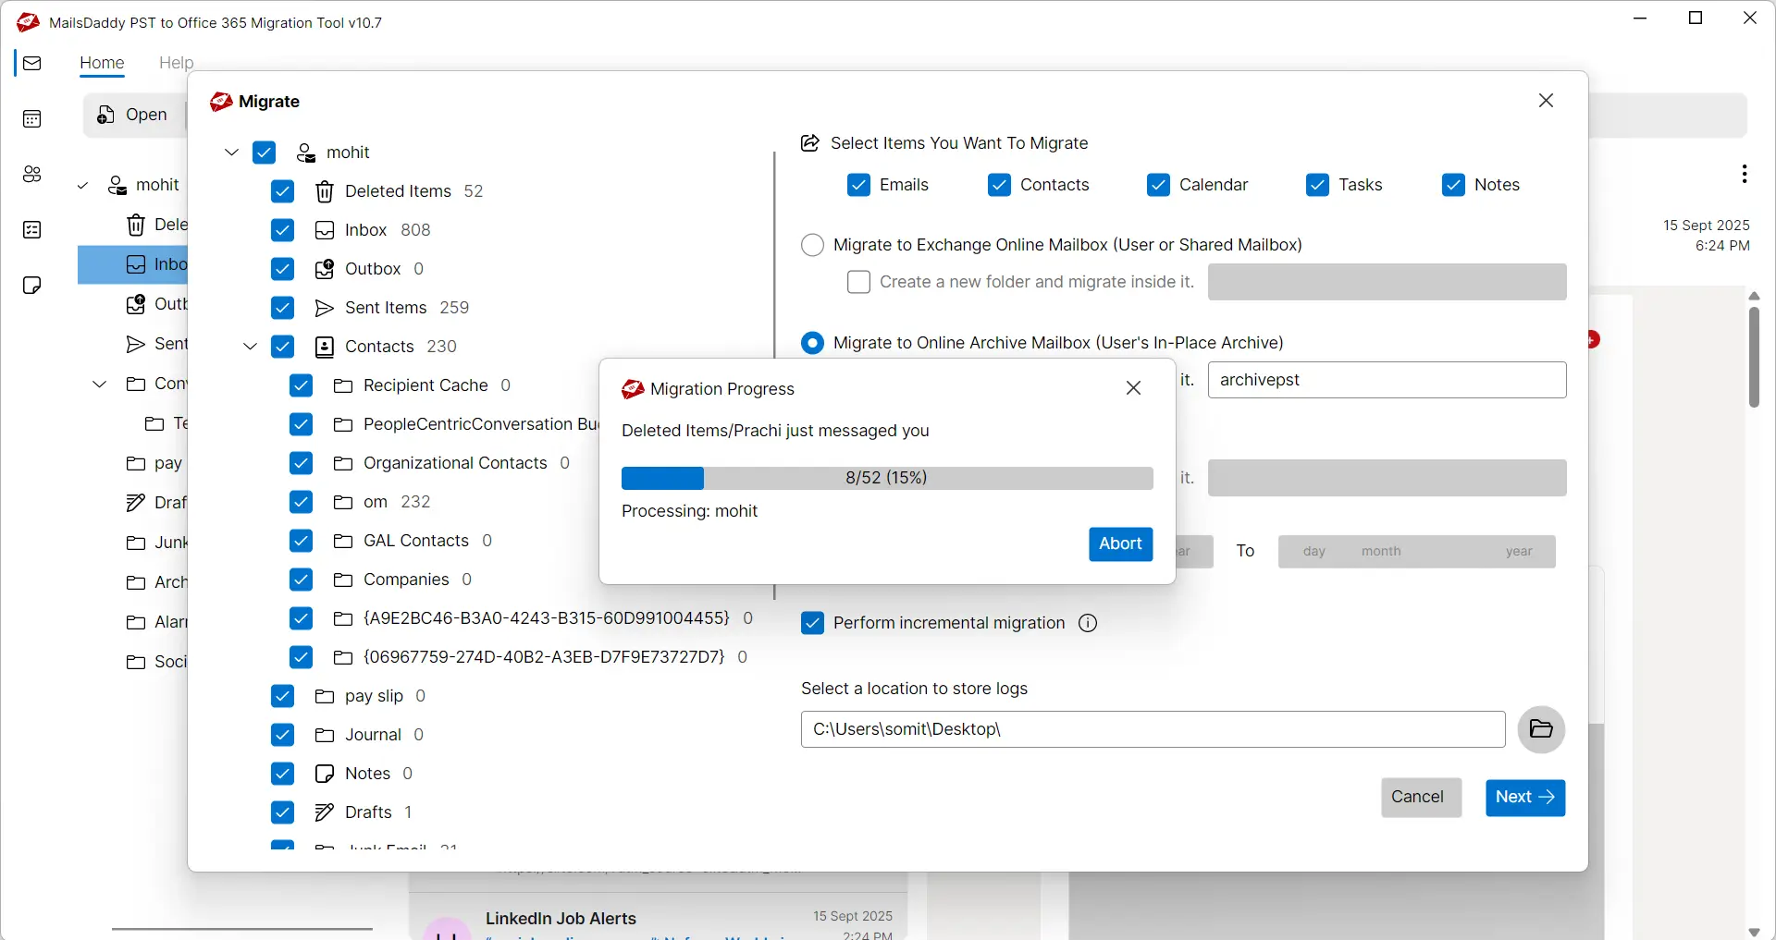Screen dimensions: 1776x940
Task: Open the Contacts people sidebar icon
Action: [x=32, y=175]
